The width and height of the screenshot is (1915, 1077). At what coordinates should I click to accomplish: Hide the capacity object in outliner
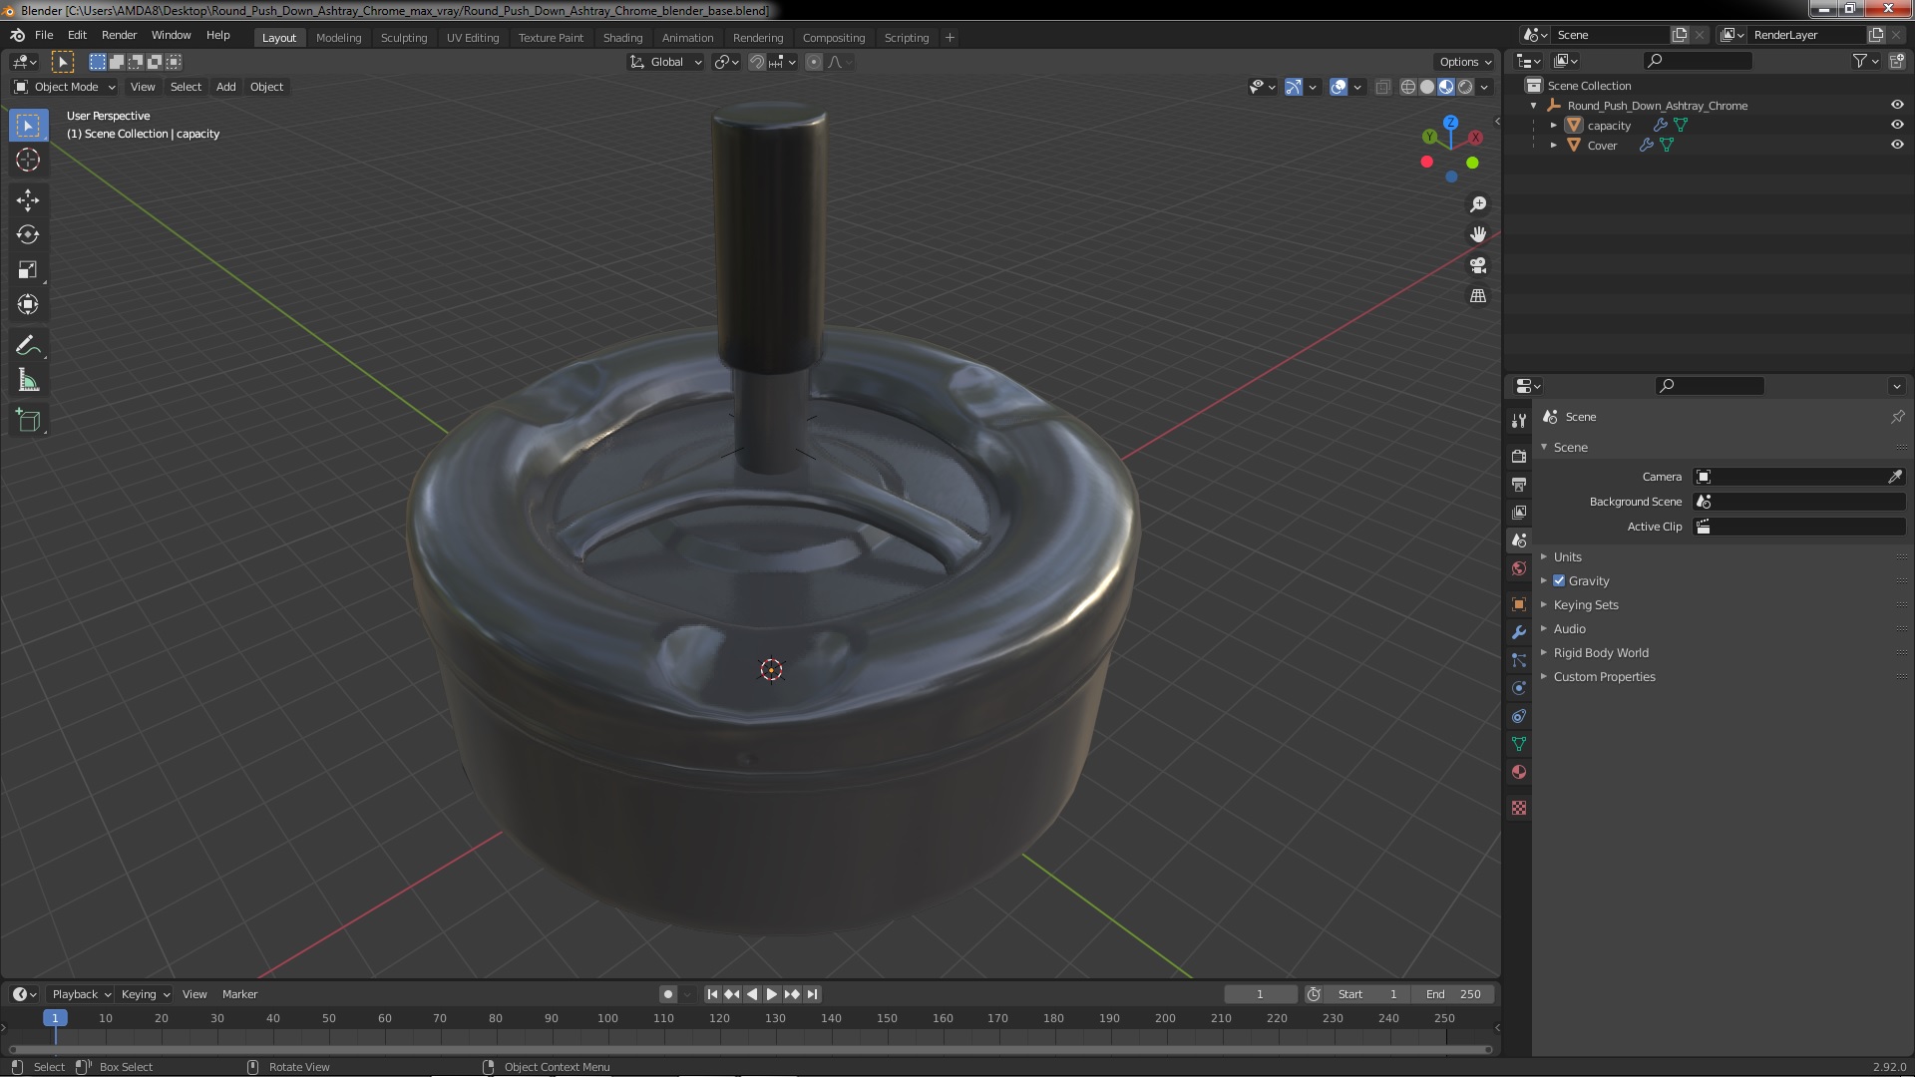click(x=1897, y=125)
